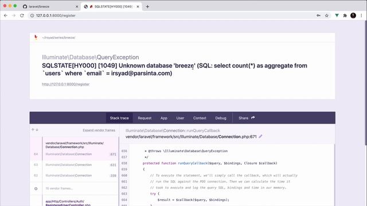Bookmark this page with the star icon
The height and width of the screenshot is (206, 367).
(x=327, y=15)
